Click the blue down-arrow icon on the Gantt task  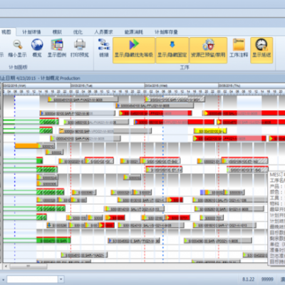[x=49, y=224]
